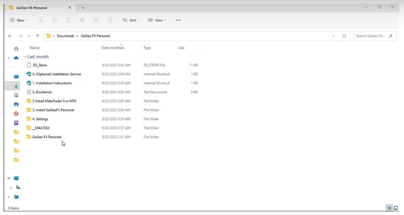Click the Refresh button beside address bar
Viewport: 404px width, 215px height.
(x=344, y=36)
